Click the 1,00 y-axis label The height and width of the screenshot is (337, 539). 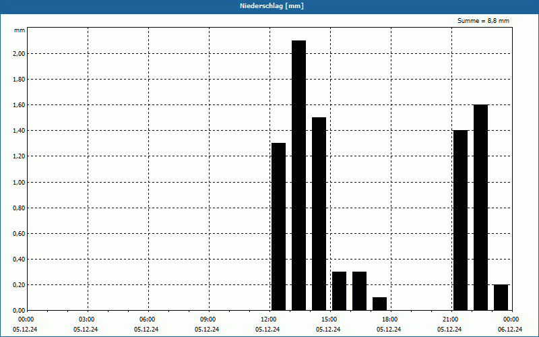(x=19, y=182)
